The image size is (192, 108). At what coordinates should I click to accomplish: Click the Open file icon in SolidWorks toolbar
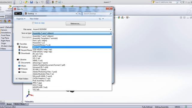pos(26,2)
